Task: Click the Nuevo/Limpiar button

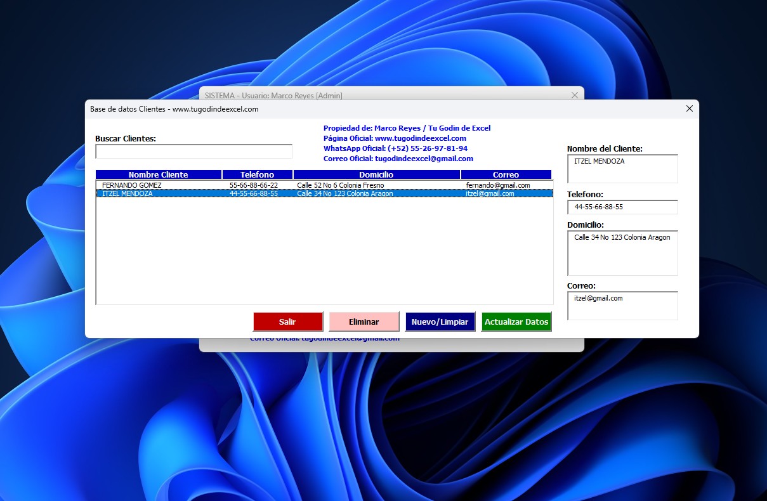Action: (440, 322)
